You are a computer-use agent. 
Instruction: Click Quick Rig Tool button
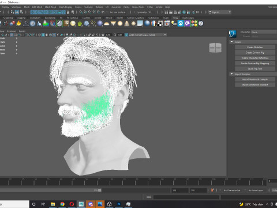pyautogui.click(x=255, y=69)
